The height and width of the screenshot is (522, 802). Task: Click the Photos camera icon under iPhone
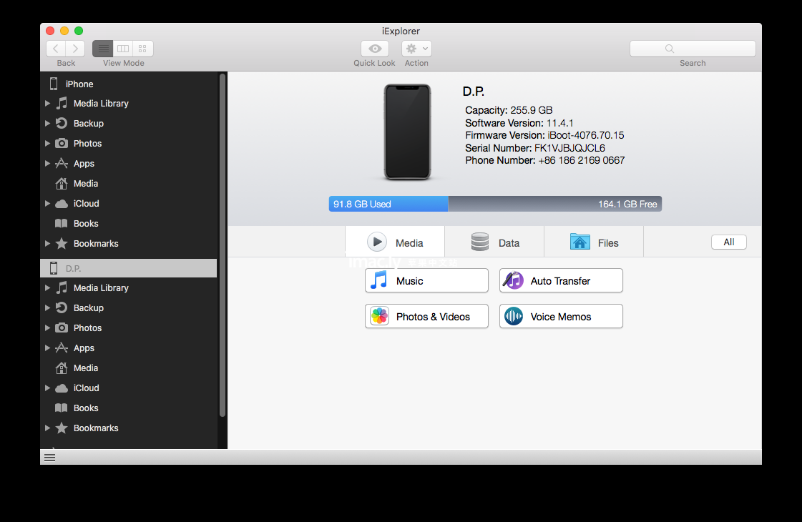point(62,143)
